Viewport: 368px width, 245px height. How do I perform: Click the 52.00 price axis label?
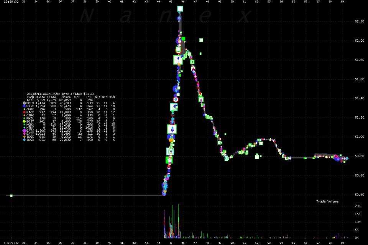[x=360, y=41]
